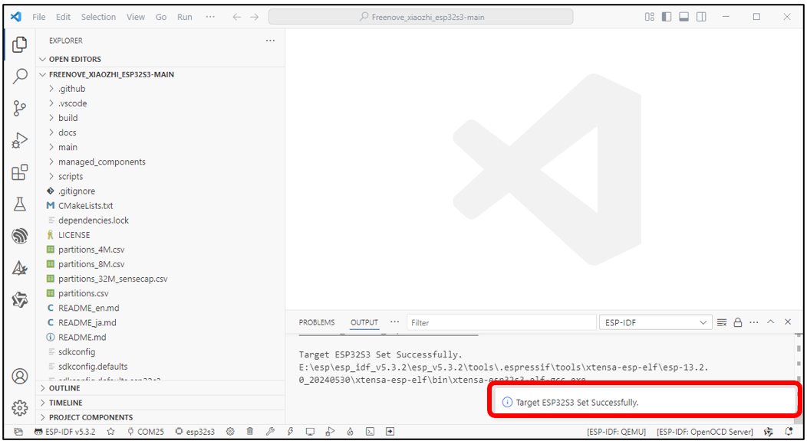Click the lightning Flash Device icon
The width and height of the screenshot is (807, 444).
click(x=290, y=432)
